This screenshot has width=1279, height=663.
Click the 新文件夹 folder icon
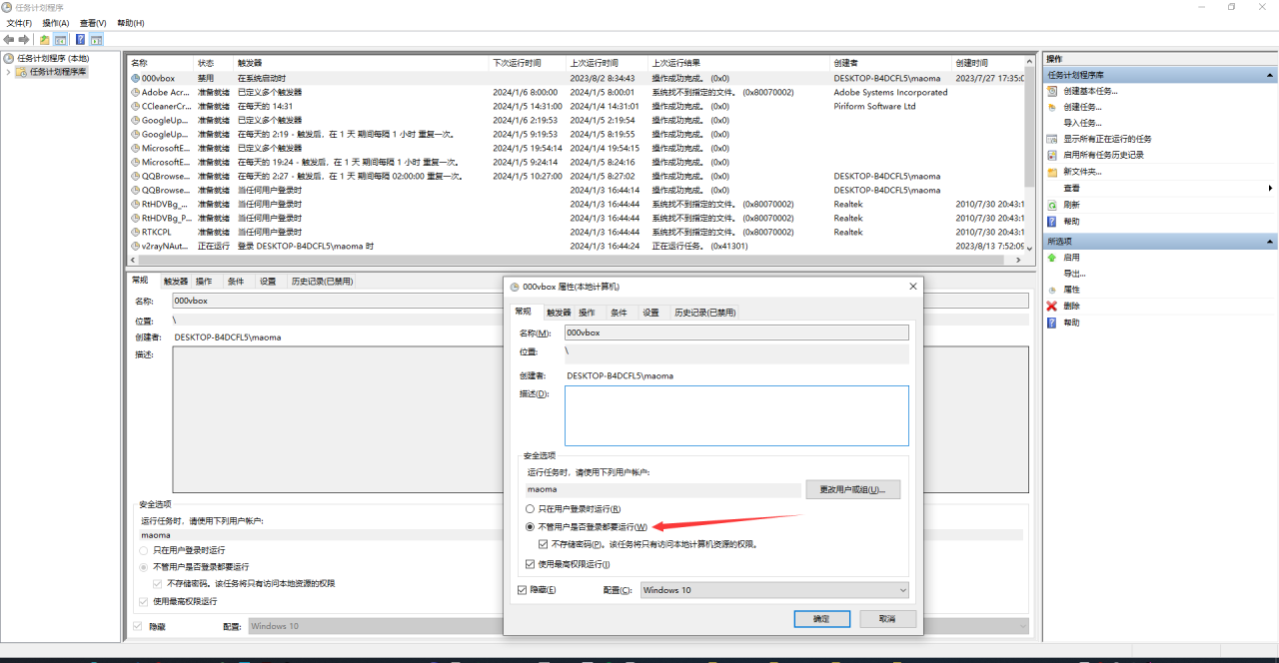tap(1052, 172)
